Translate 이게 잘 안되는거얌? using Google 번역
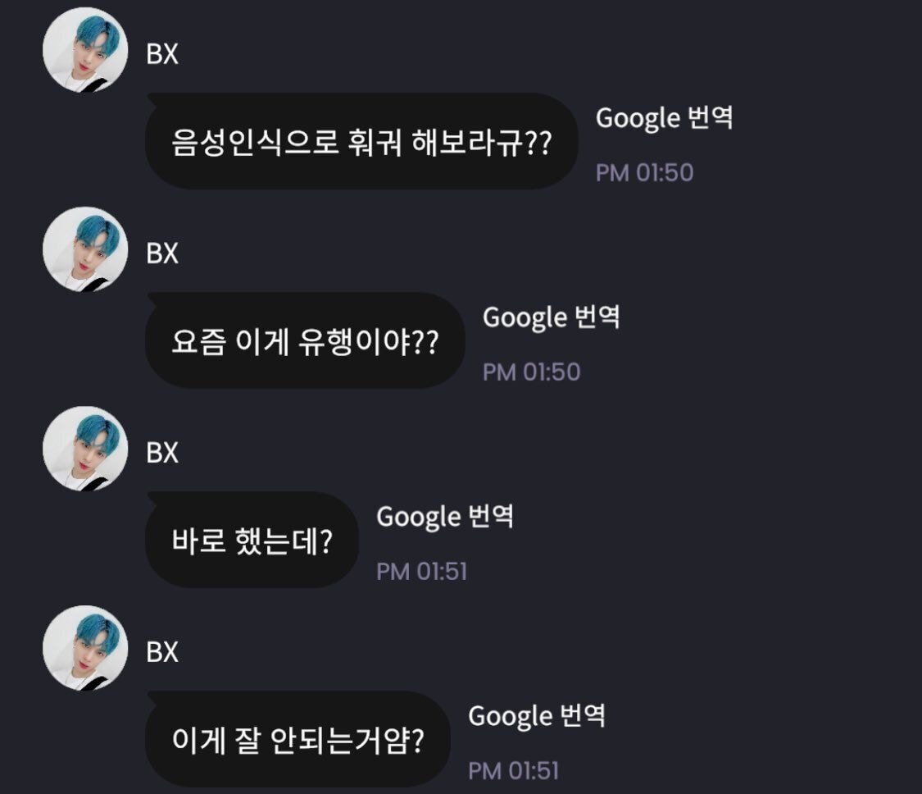 pos(536,716)
